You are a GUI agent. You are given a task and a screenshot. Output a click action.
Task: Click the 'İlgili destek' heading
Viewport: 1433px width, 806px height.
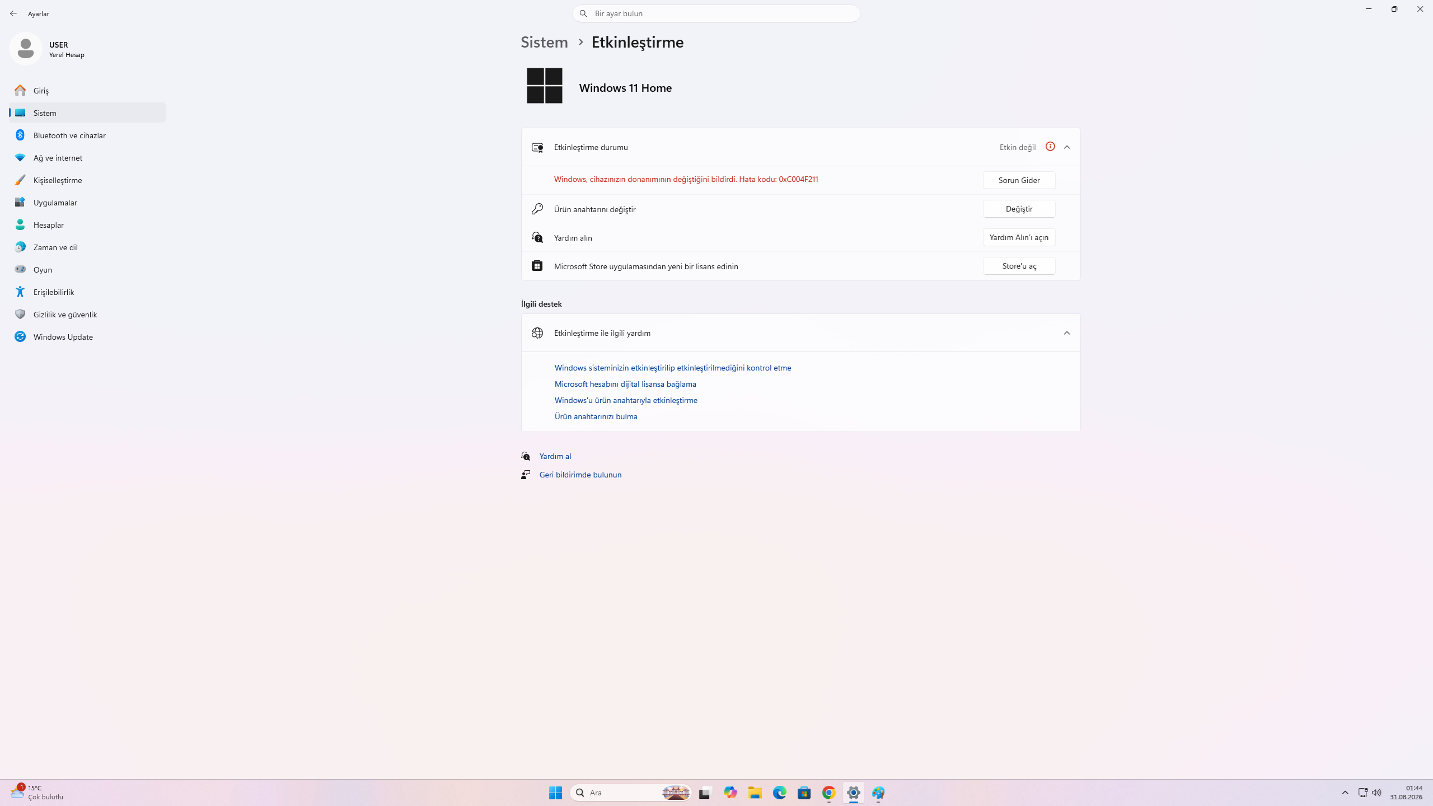(541, 304)
